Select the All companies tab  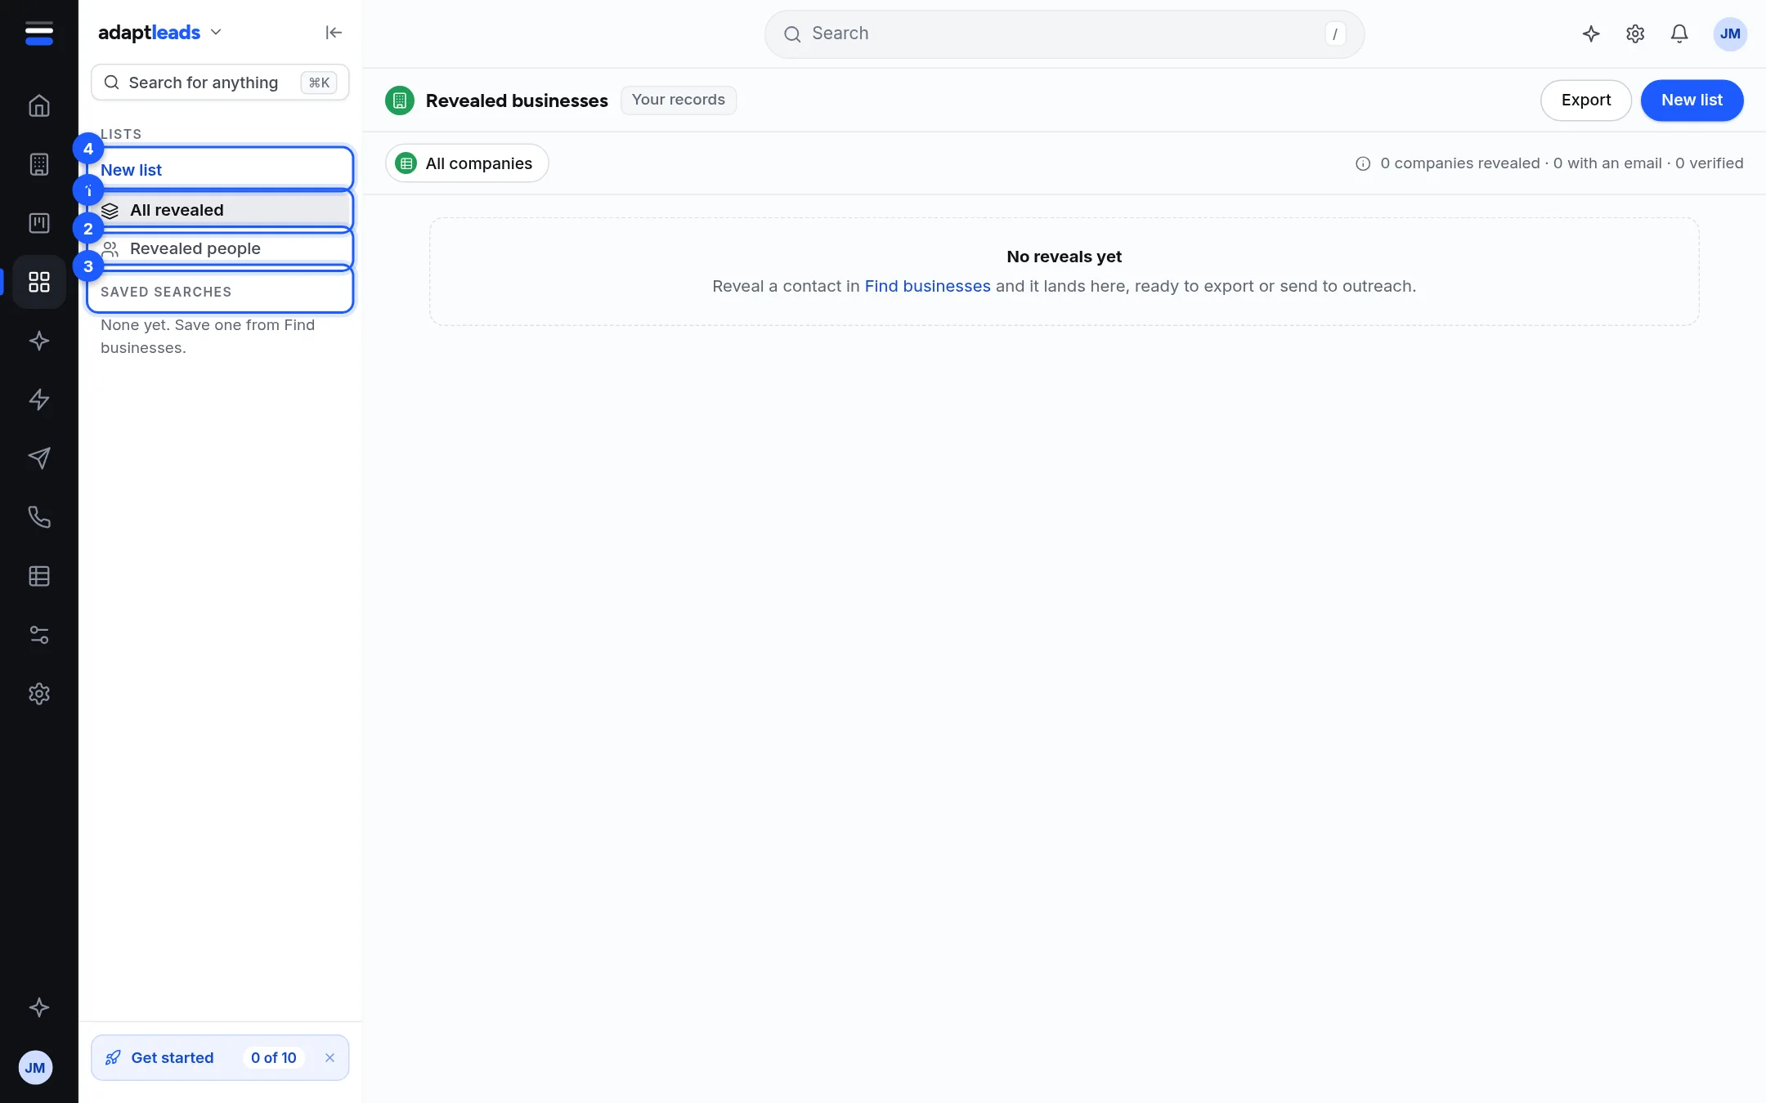[x=467, y=163]
